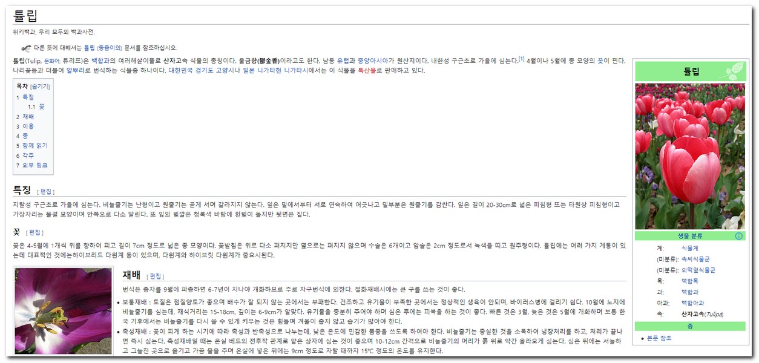
Task: Open the 튤립 (동음이의) disambiguation link
Action: click(102, 48)
